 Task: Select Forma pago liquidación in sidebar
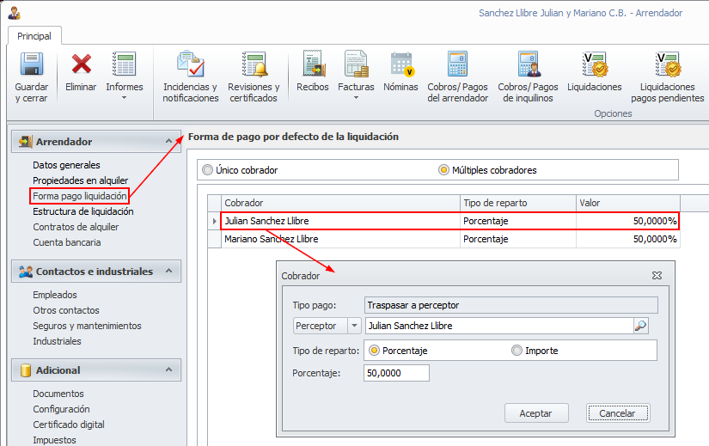80,196
